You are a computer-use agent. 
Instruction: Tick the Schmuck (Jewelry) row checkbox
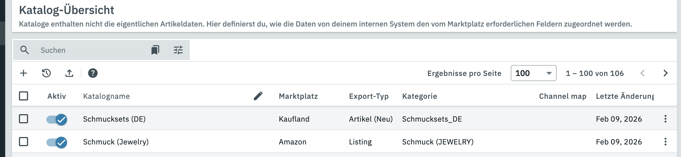point(24,142)
